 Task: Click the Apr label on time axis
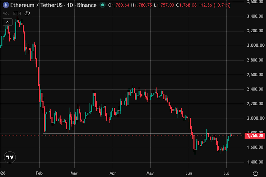pos(113,173)
